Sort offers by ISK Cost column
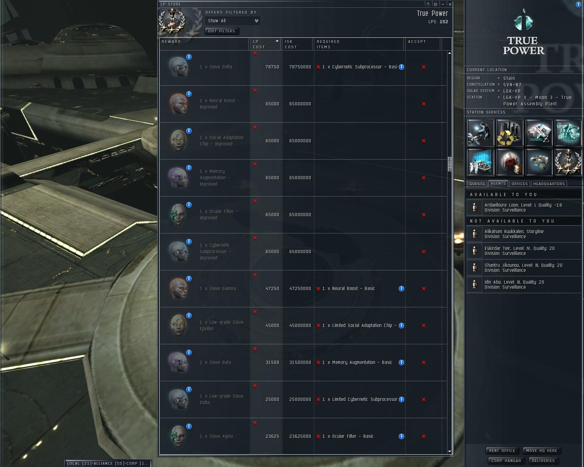Image resolution: width=584 pixels, height=467 pixels. point(297,44)
